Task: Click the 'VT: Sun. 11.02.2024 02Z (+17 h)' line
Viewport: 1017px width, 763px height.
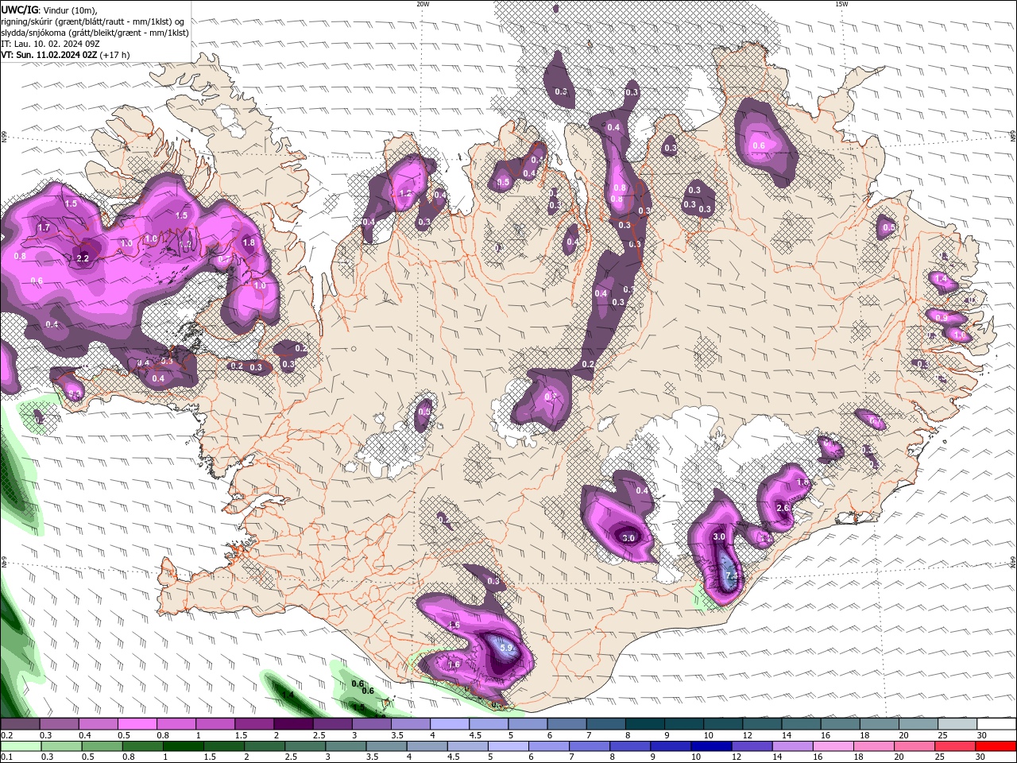Action: point(65,55)
